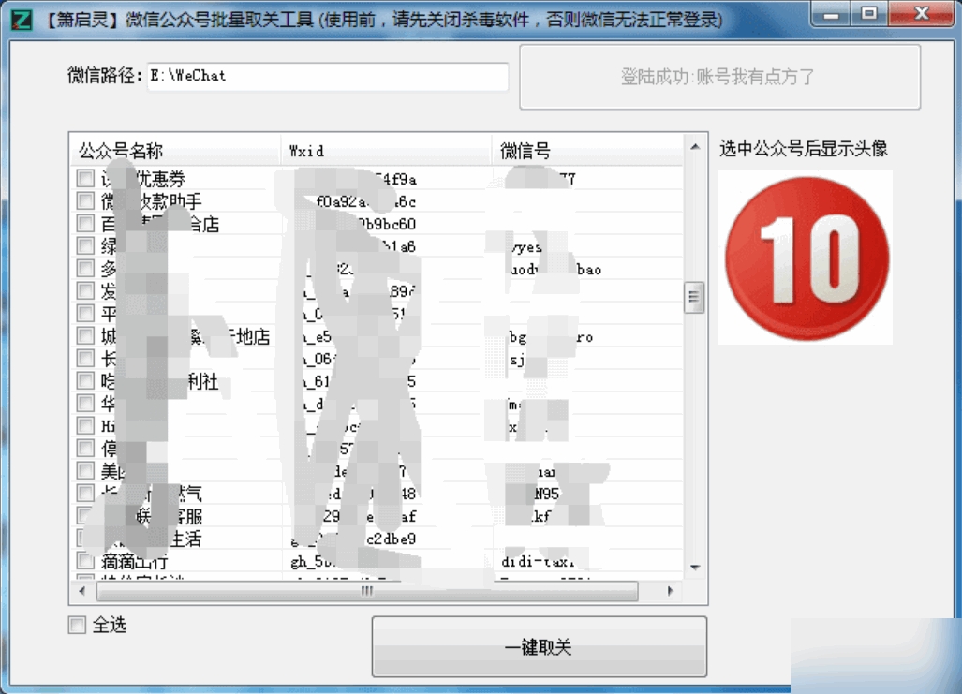Click the horizontal scrollbar right arrow
Viewport: 962px width, 694px height.
coord(670,591)
